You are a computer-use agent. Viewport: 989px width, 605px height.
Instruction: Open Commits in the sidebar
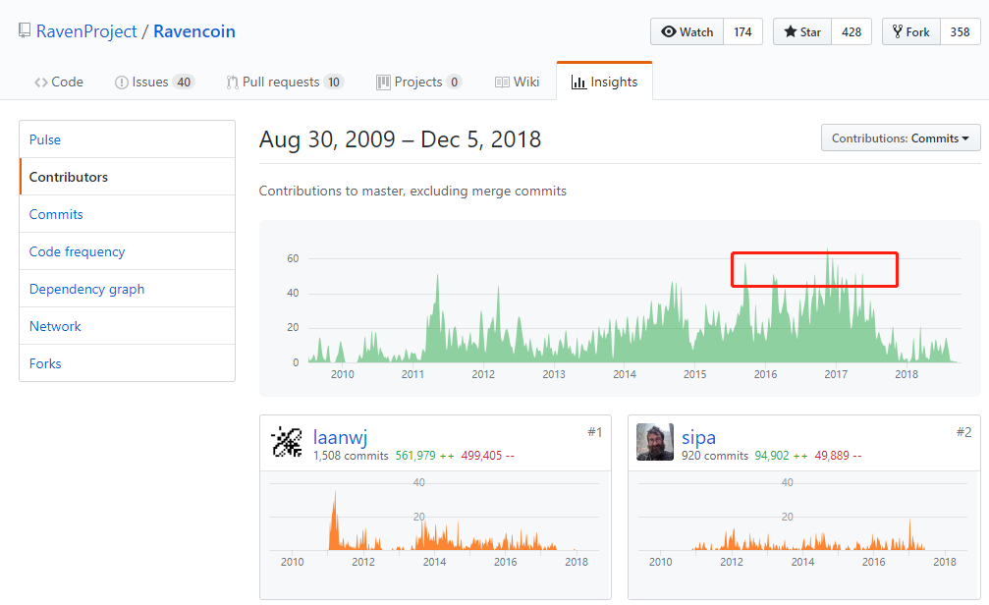click(128, 214)
